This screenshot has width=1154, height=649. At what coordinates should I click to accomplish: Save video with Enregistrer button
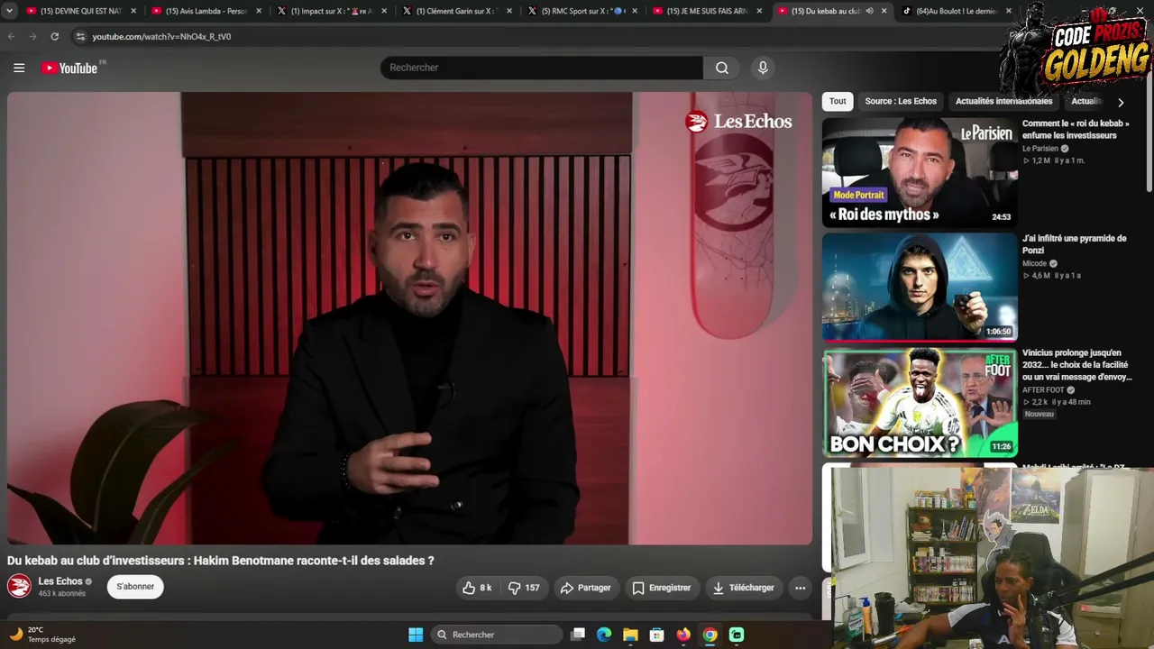pyautogui.click(x=662, y=588)
